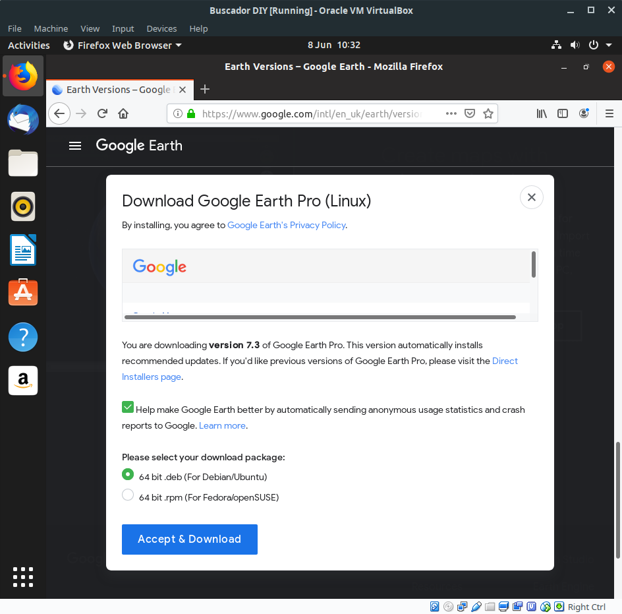Image resolution: width=622 pixels, height=614 pixels.
Task: Select the Earth Versions browser tab
Action: pyautogui.click(x=120, y=90)
